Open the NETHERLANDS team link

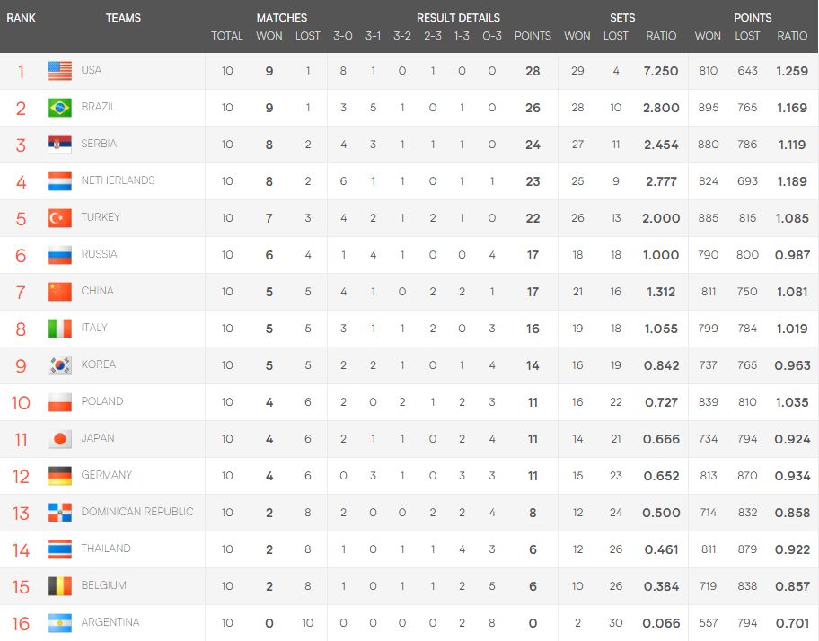(118, 180)
